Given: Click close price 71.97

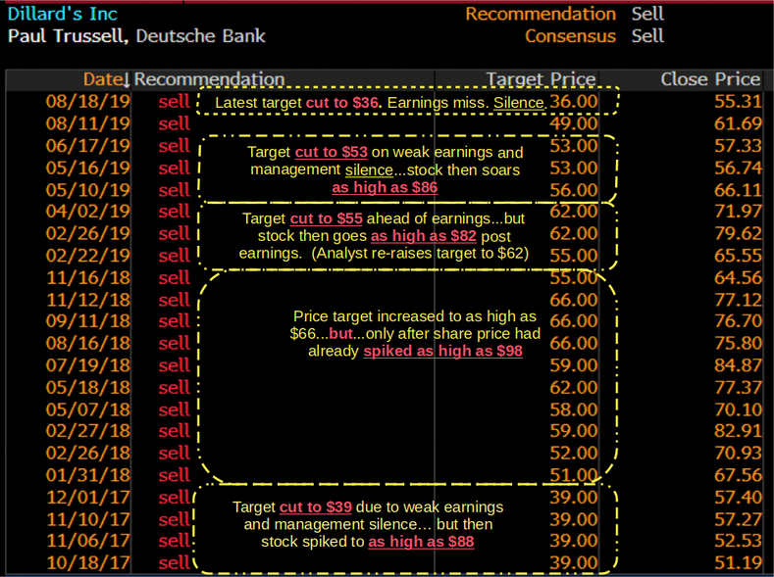Looking at the screenshot, I should [738, 212].
